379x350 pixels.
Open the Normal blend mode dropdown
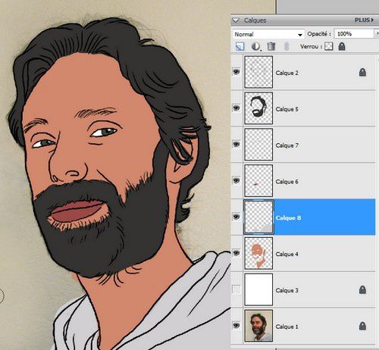tap(268, 34)
